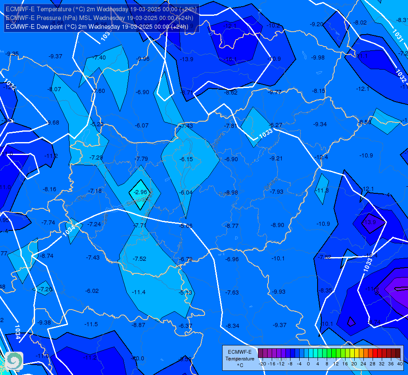
Task: Click the -6.15 temperature value
Action: [x=186, y=159]
